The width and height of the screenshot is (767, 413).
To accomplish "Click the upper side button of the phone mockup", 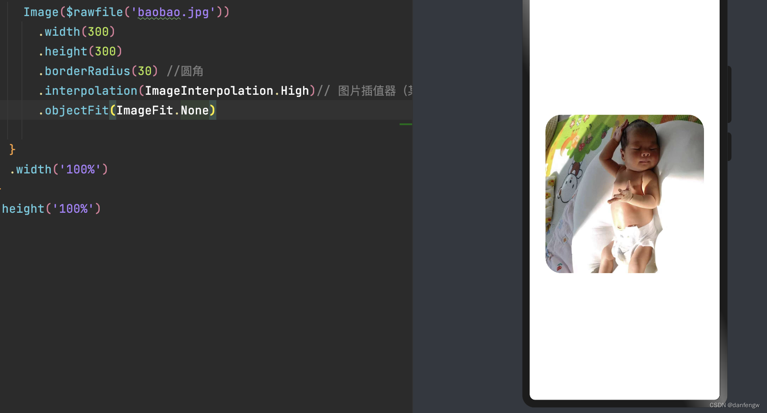I will tap(729, 94).
